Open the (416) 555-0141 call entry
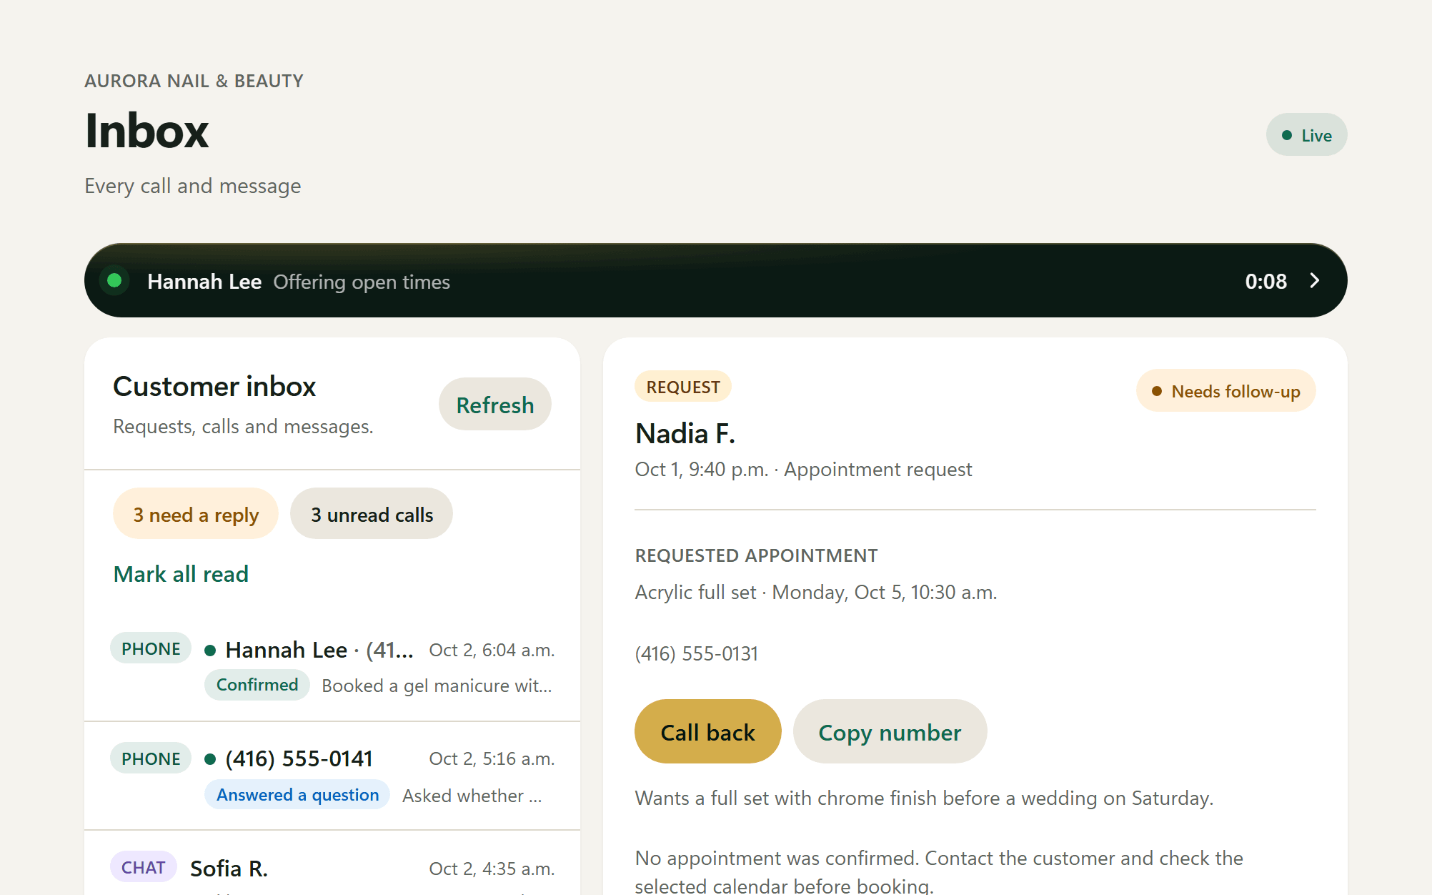Image resolution: width=1432 pixels, height=895 pixels. pyautogui.click(x=332, y=776)
